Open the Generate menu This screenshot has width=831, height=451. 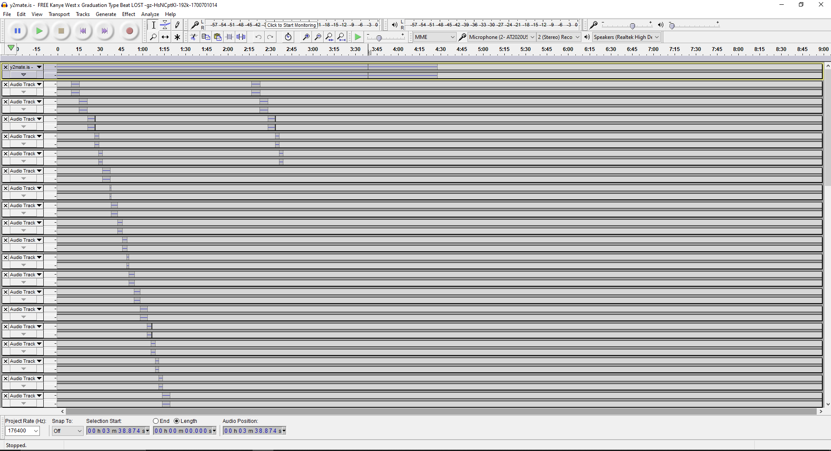[x=106, y=14]
